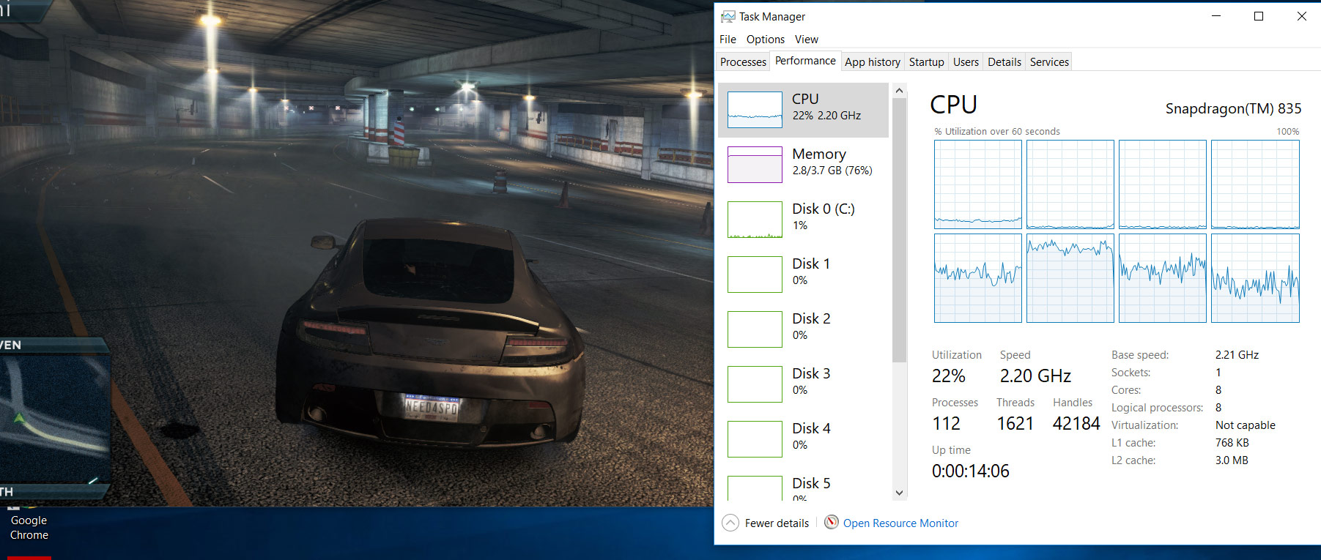
Task: Click the sidebar scroll up arrow
Action: (x=899, y=91)
